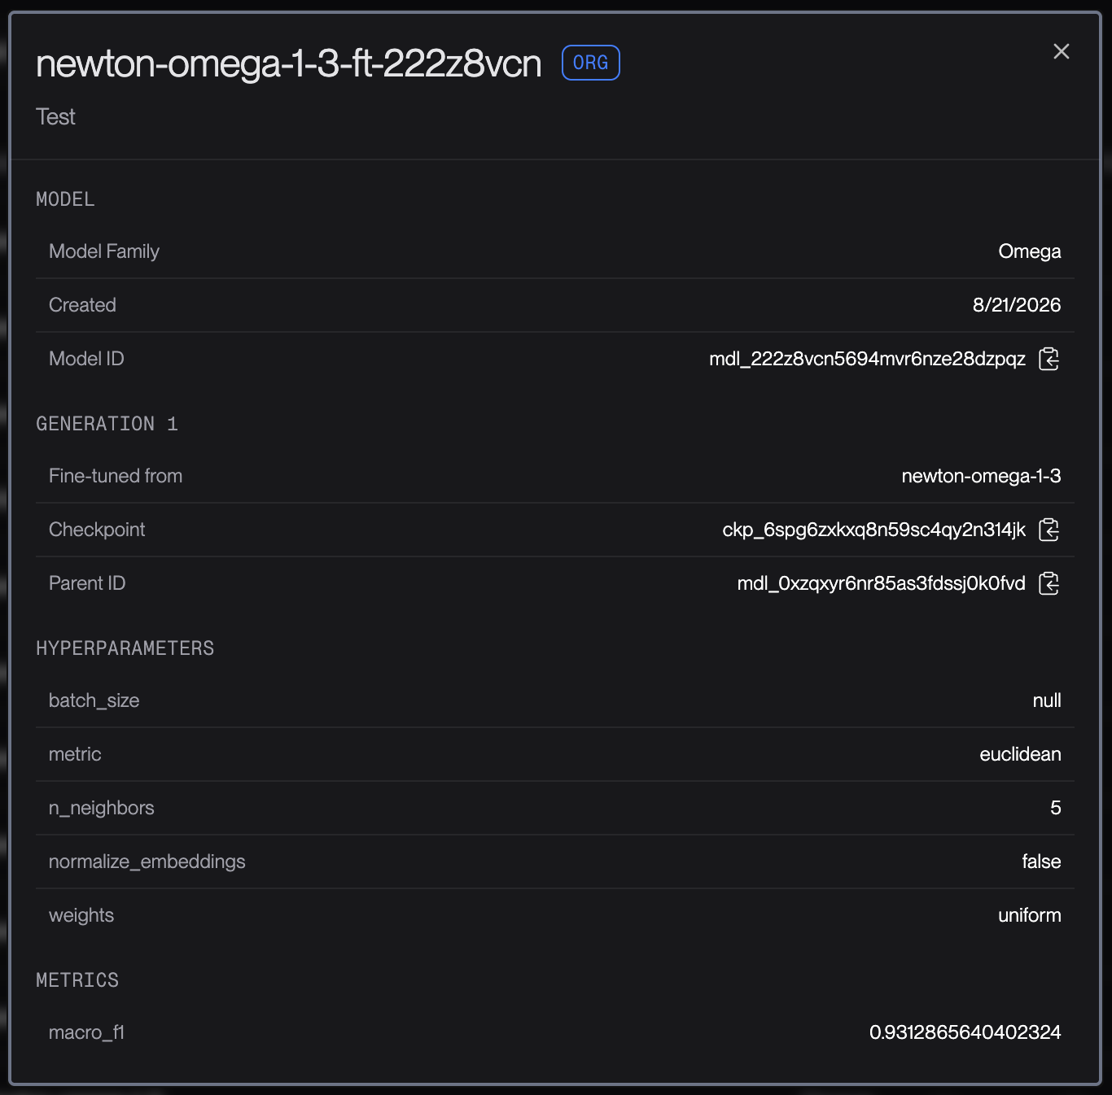
Task: Click the METRICS section heading
Action: [x=77, y=980]
